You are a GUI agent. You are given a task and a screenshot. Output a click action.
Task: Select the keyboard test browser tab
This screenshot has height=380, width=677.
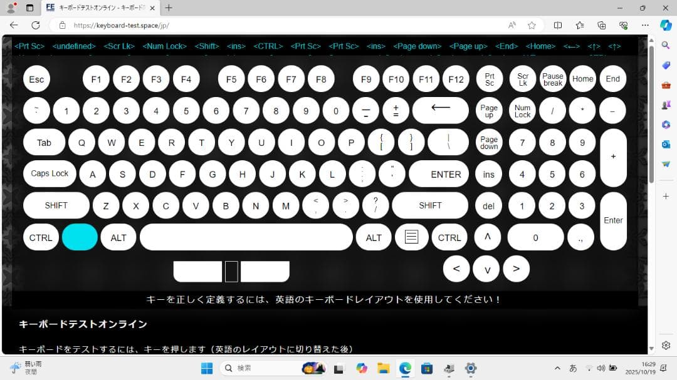pyautogui.click(x=100, y=8)
